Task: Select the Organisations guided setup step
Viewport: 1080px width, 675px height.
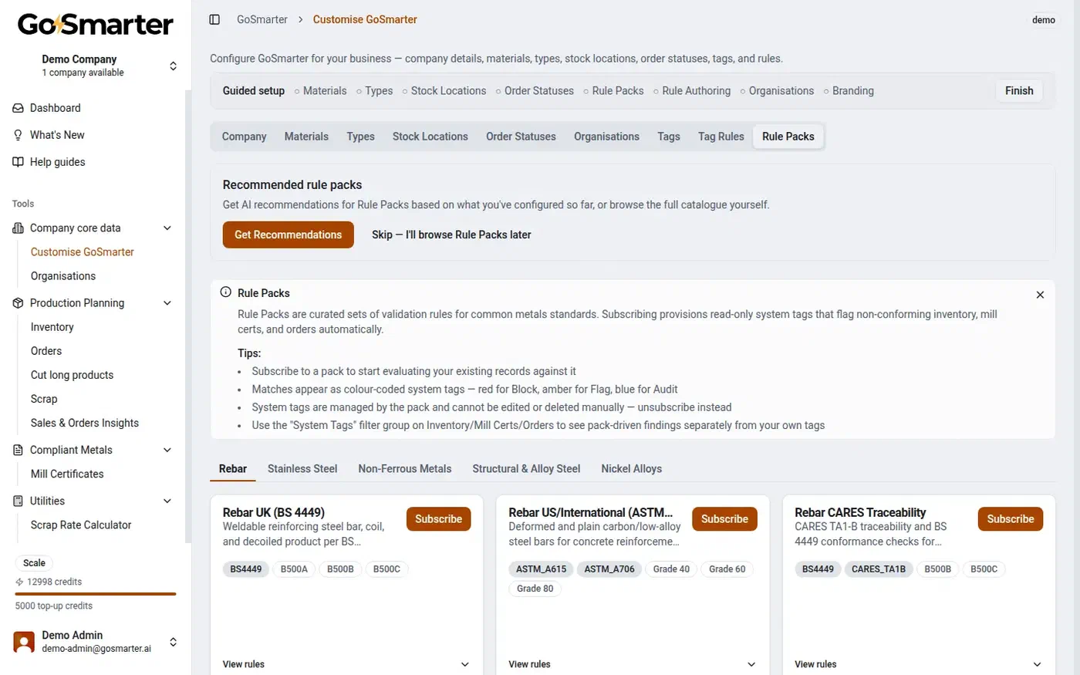Action: [777, 91]
